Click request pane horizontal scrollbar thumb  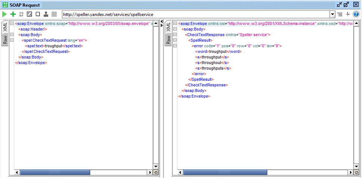tap(55, 172)
